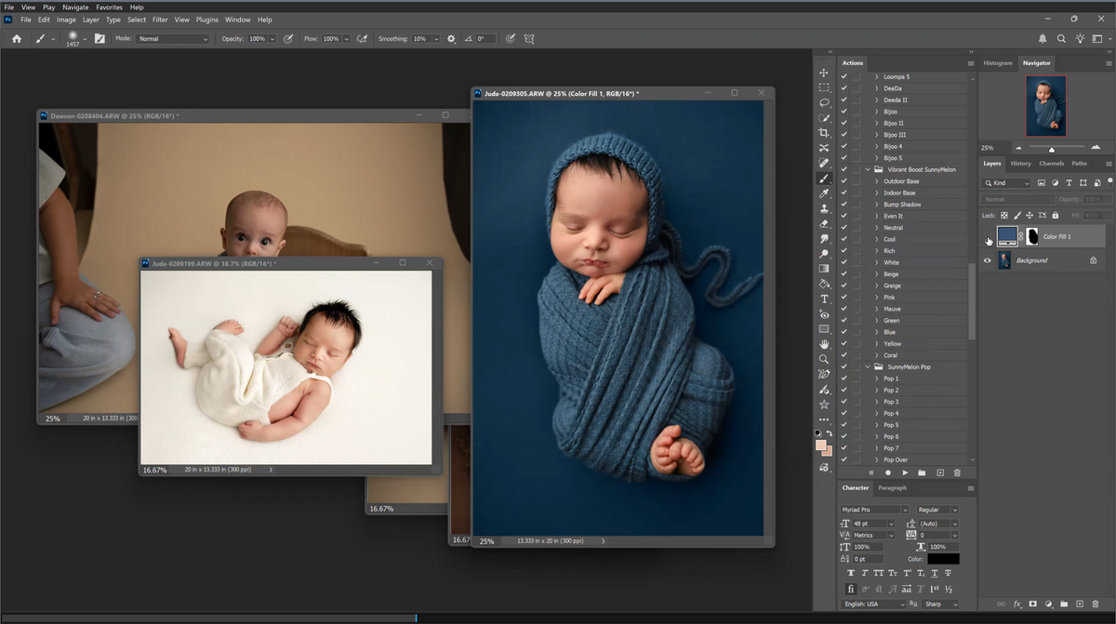Open the Filter menu

(160, 20)
